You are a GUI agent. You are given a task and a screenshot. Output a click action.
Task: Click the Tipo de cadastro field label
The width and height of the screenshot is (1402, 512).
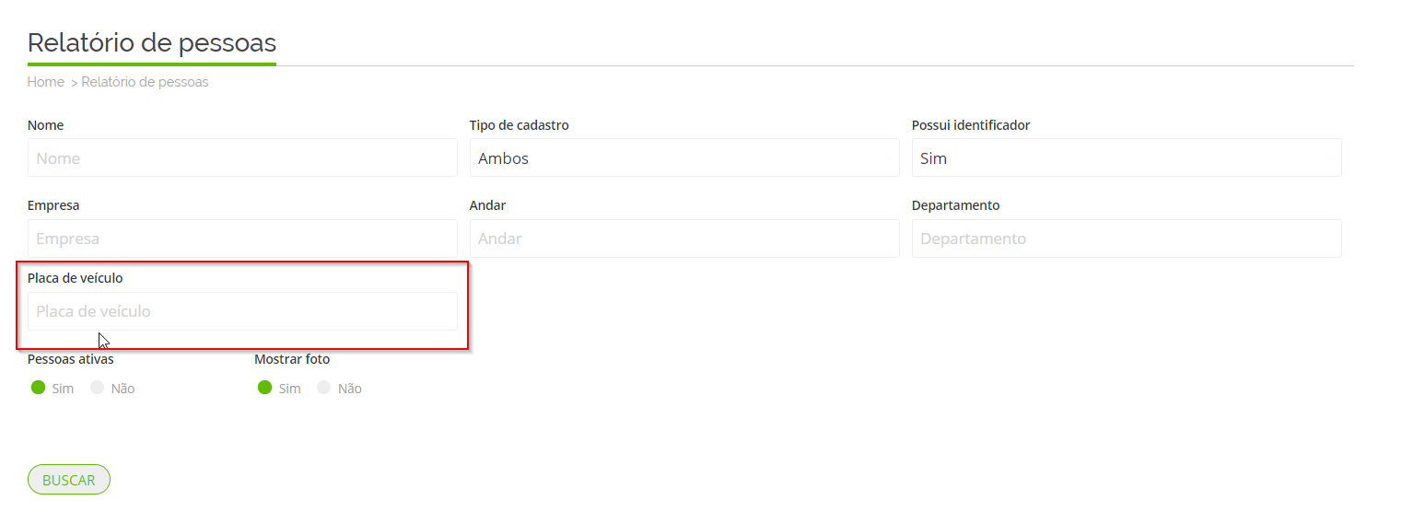519,125
